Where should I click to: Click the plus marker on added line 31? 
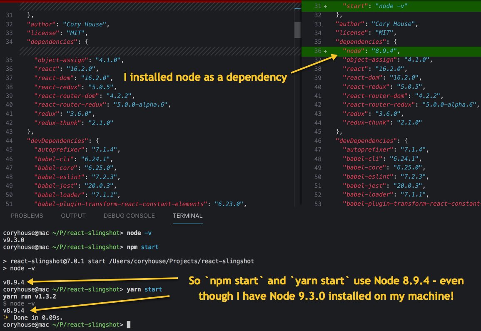coord(325,6)
